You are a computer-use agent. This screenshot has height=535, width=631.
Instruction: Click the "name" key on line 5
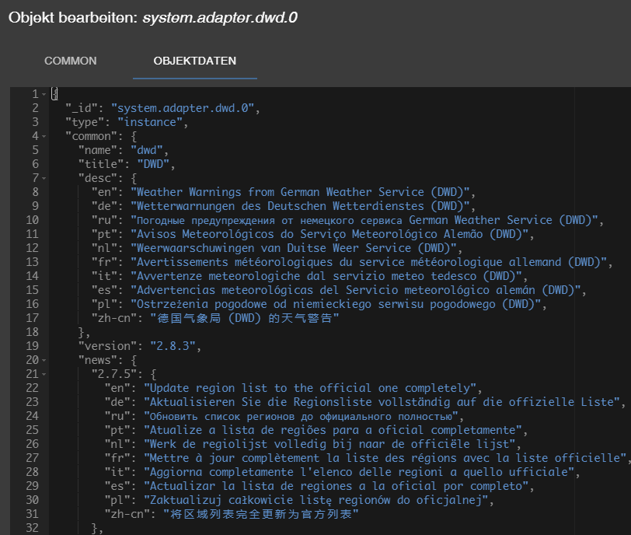coord(98,150)
